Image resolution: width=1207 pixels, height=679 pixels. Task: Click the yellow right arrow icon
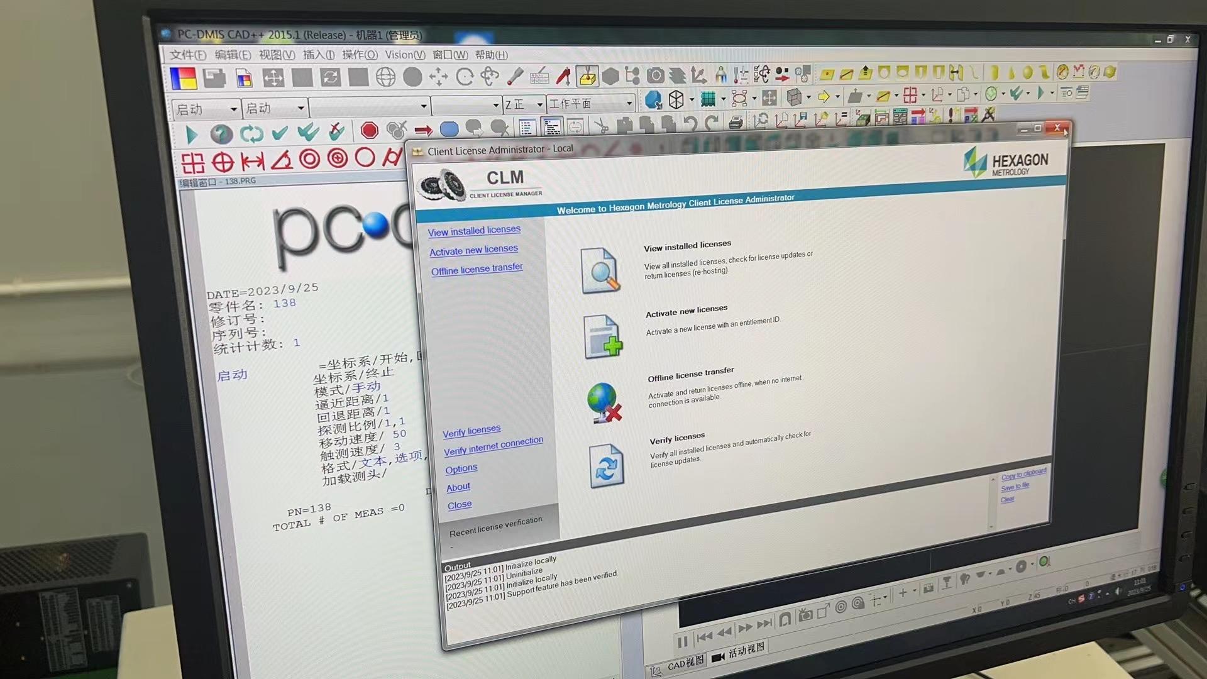823,97
